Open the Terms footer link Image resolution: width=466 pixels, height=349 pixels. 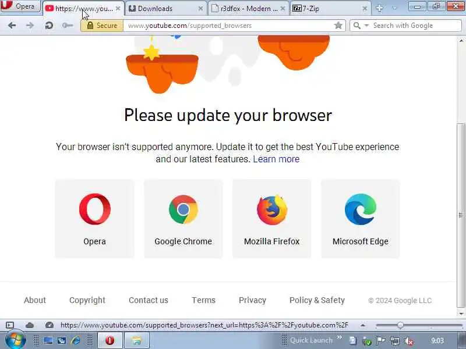203,300
